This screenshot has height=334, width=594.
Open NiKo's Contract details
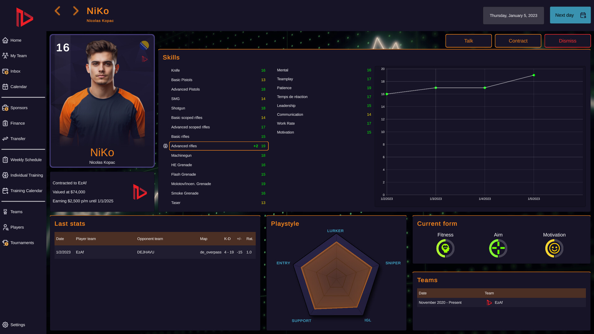pyautogui.click(x=518, y=41)
